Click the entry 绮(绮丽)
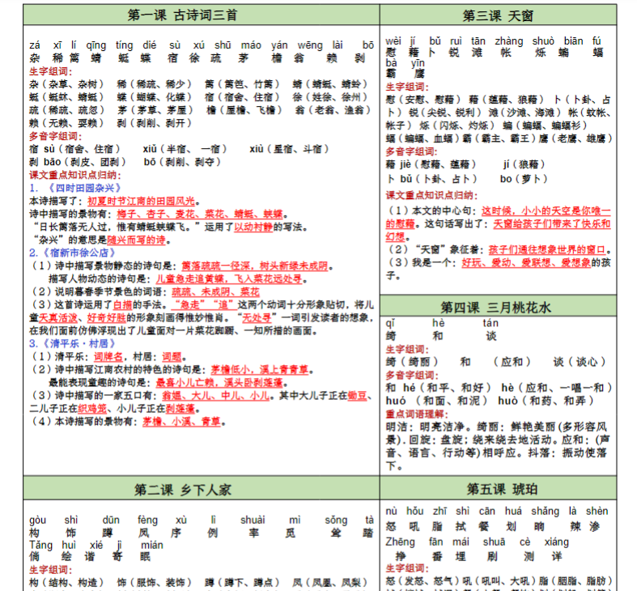 (412, 362)
